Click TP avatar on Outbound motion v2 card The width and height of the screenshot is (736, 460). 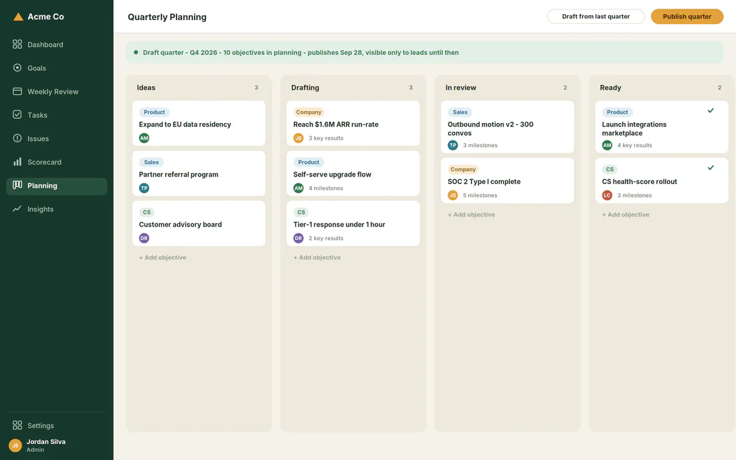(453, 145)
